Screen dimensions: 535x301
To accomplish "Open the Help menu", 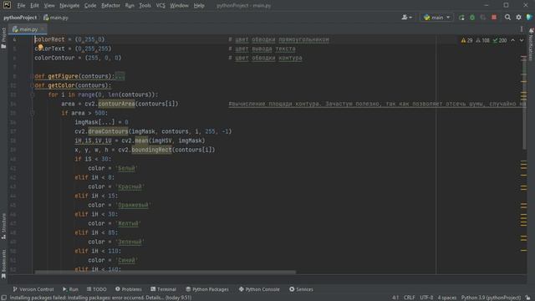I will point(199,6).
